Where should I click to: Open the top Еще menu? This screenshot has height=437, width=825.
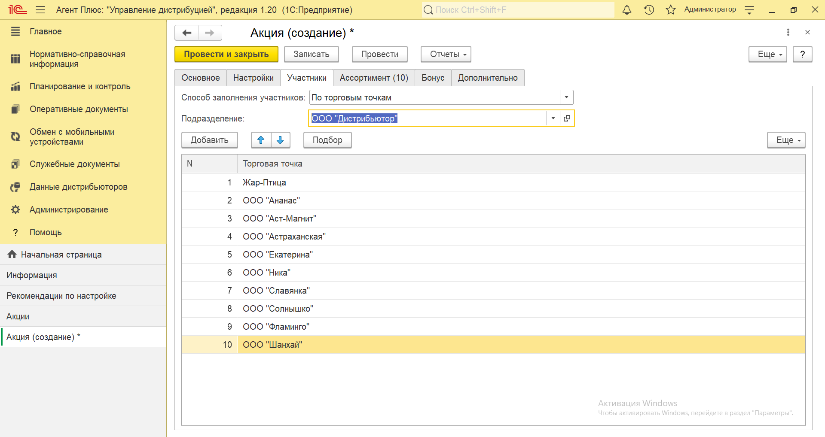click(767, 54)
